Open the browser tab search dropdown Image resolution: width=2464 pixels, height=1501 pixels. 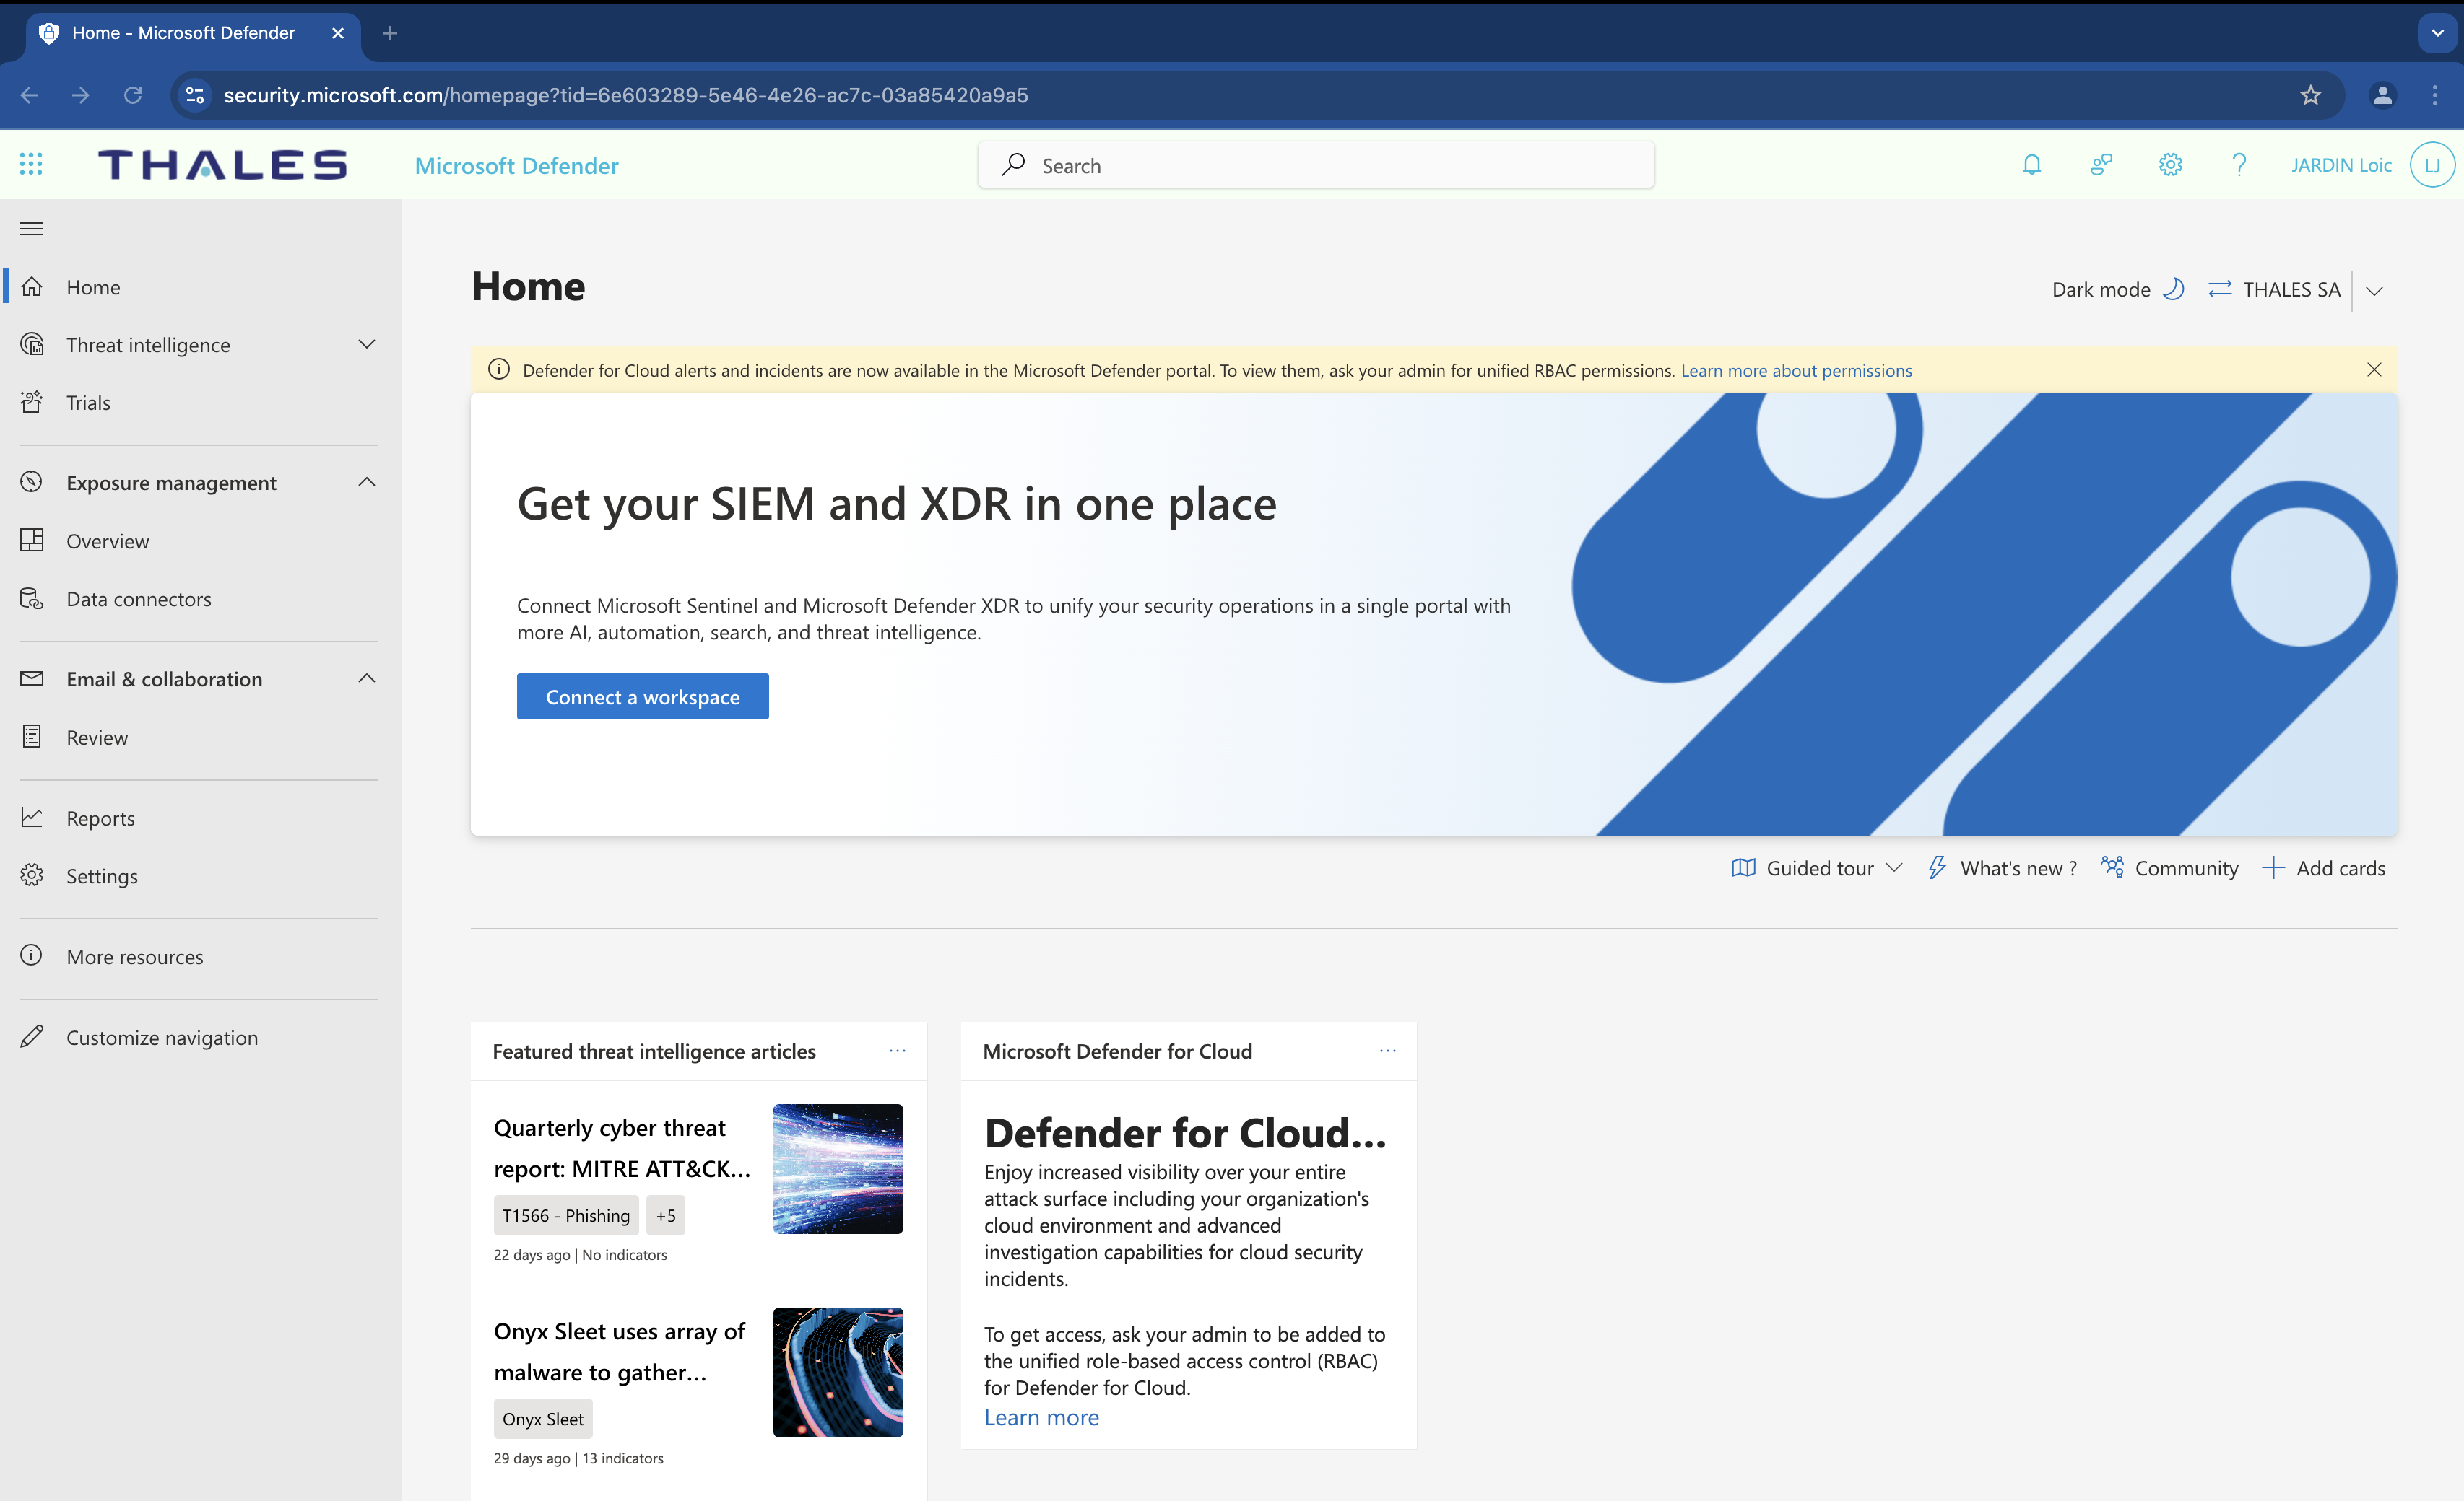(x=2437, y=33)
